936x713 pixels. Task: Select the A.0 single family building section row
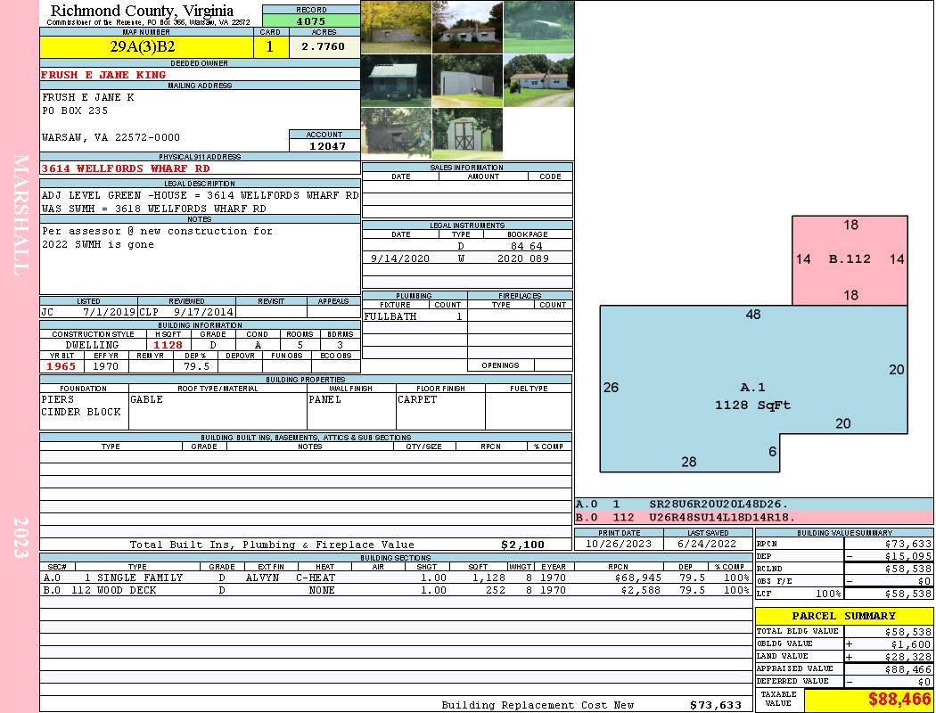point(397,578)
